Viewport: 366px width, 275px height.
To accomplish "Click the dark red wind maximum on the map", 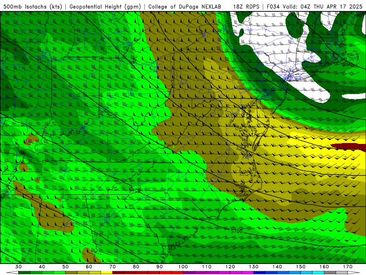I will click(x=350, y=147).
